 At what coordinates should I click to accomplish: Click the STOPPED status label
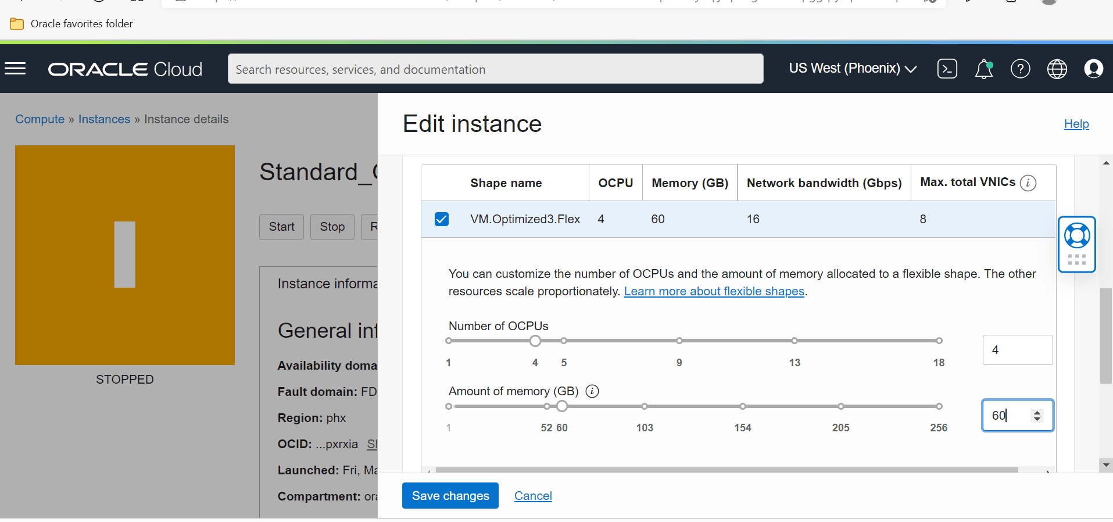coord(125,380)
